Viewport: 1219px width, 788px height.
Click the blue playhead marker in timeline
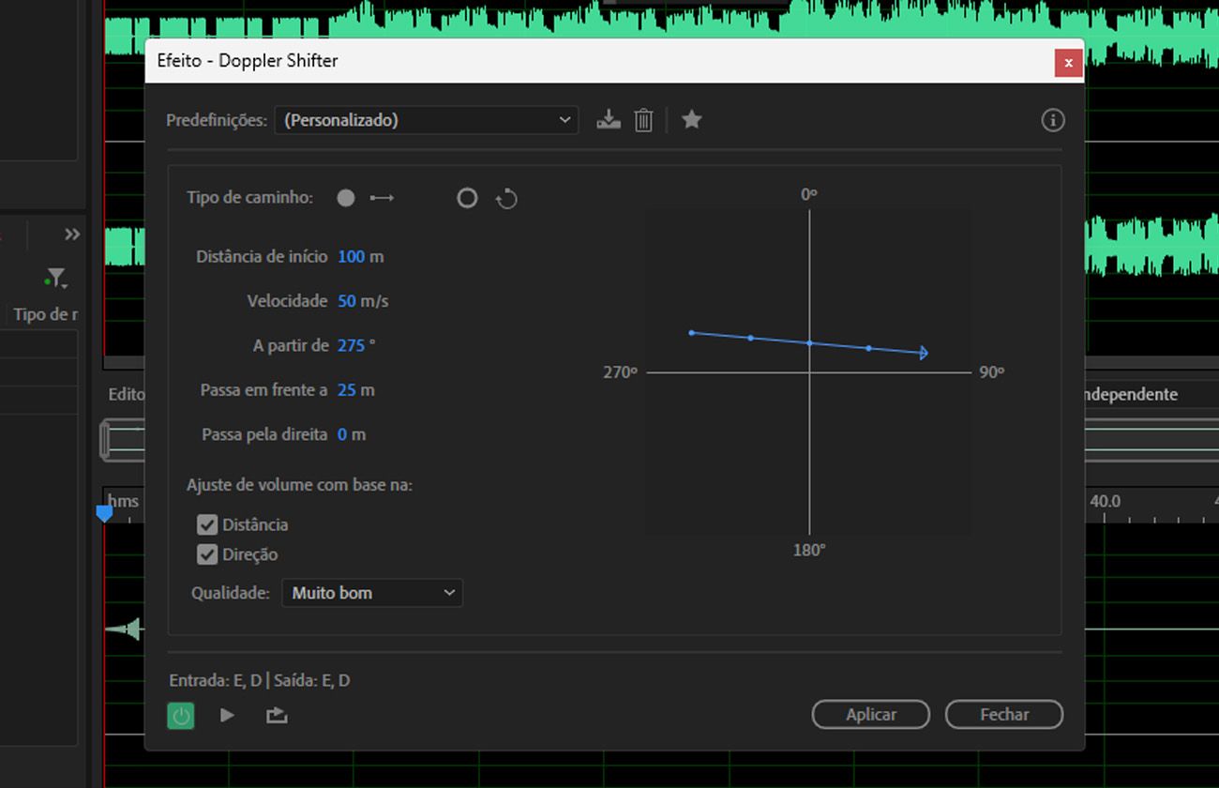click(x=103, y=513)
